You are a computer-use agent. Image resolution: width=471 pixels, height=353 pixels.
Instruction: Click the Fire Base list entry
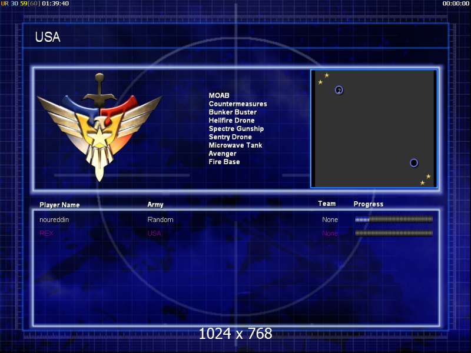pos(224,161)
